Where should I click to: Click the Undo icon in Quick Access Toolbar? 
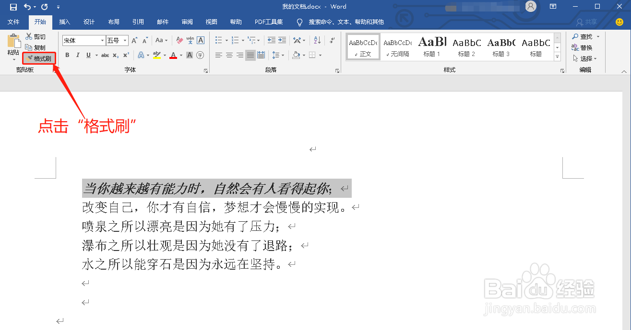pyautogui.click(x=27, y=7)
